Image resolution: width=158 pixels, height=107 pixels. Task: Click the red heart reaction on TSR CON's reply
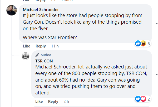click(x=143, y=99)
